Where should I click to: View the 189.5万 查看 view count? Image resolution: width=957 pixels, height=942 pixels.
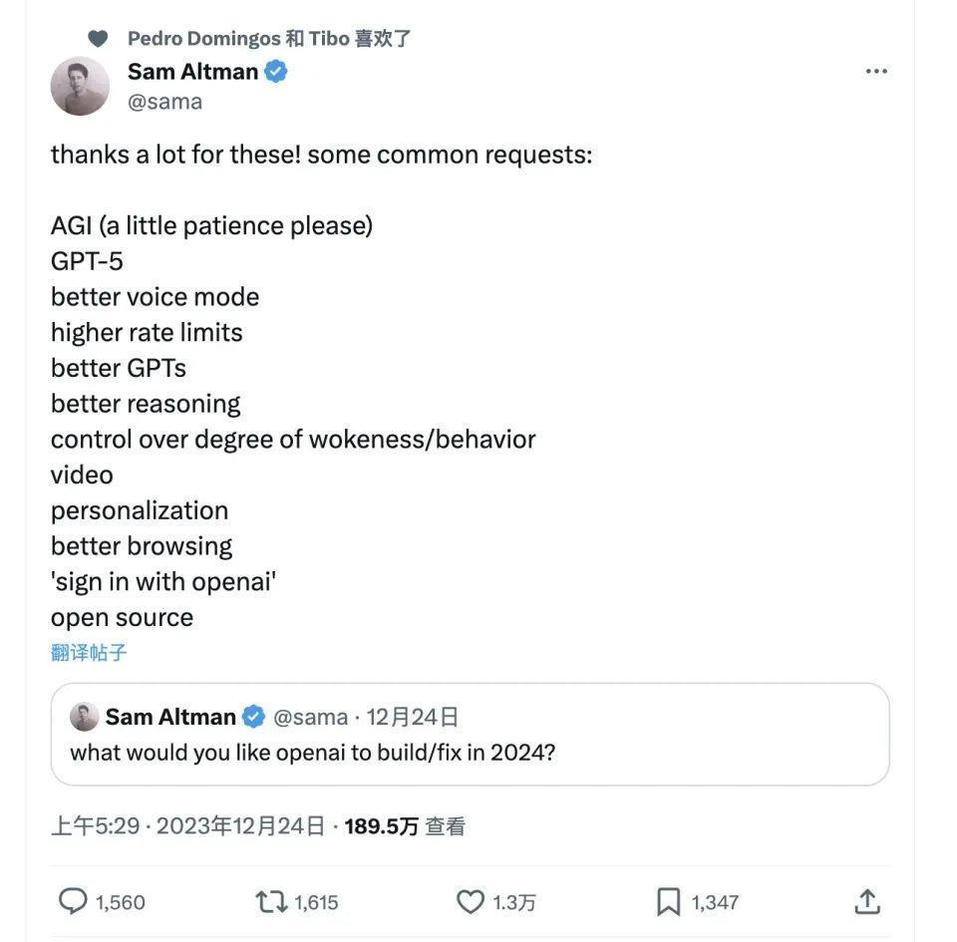[x=405, y=826]
